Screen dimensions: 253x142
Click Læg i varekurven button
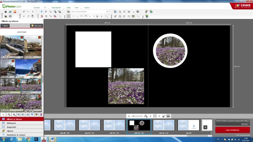(232, 130)
